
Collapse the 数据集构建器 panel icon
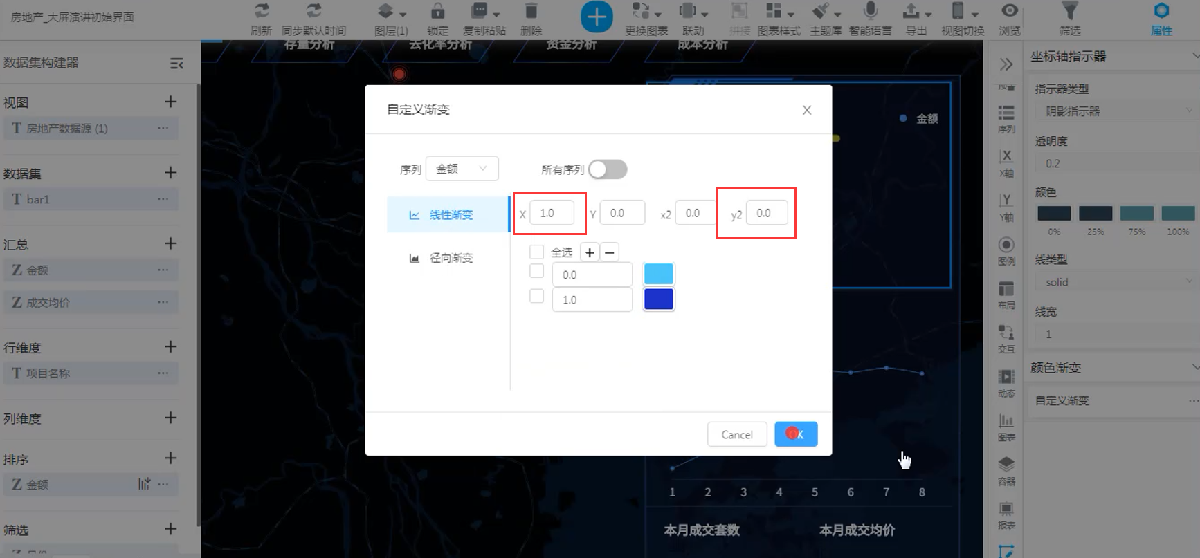[x=176, y=64]
